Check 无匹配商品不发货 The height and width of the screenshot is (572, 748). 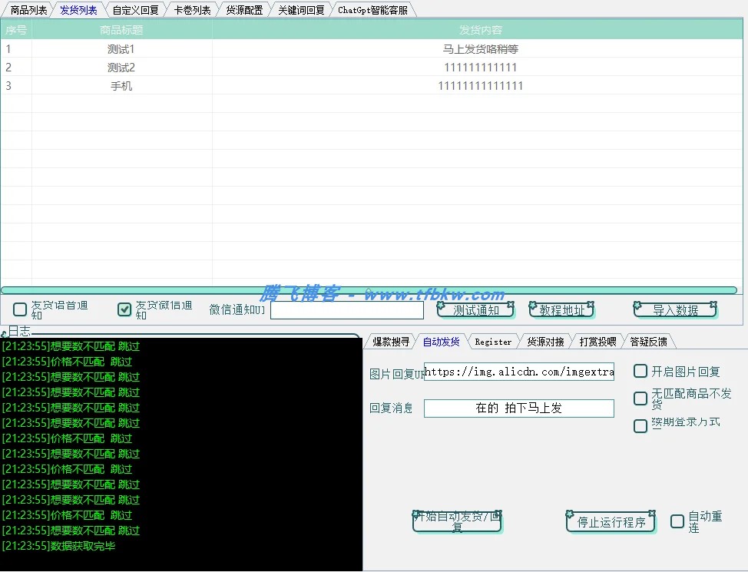click(640, 398)
